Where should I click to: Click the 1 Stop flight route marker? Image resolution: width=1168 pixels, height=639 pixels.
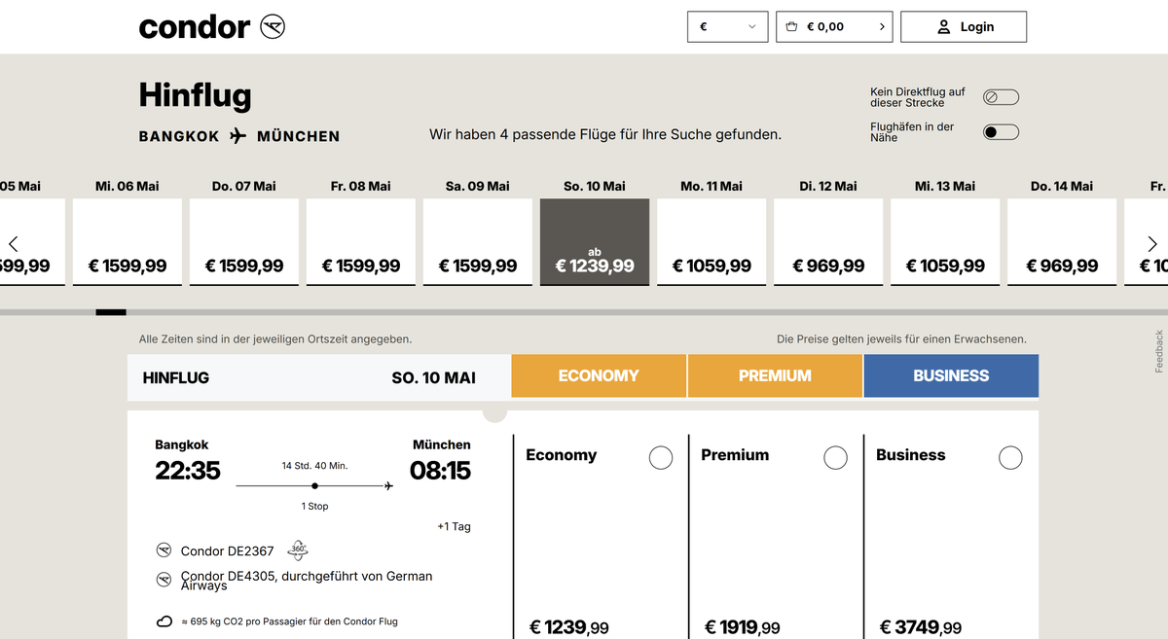tap(314, 485)
